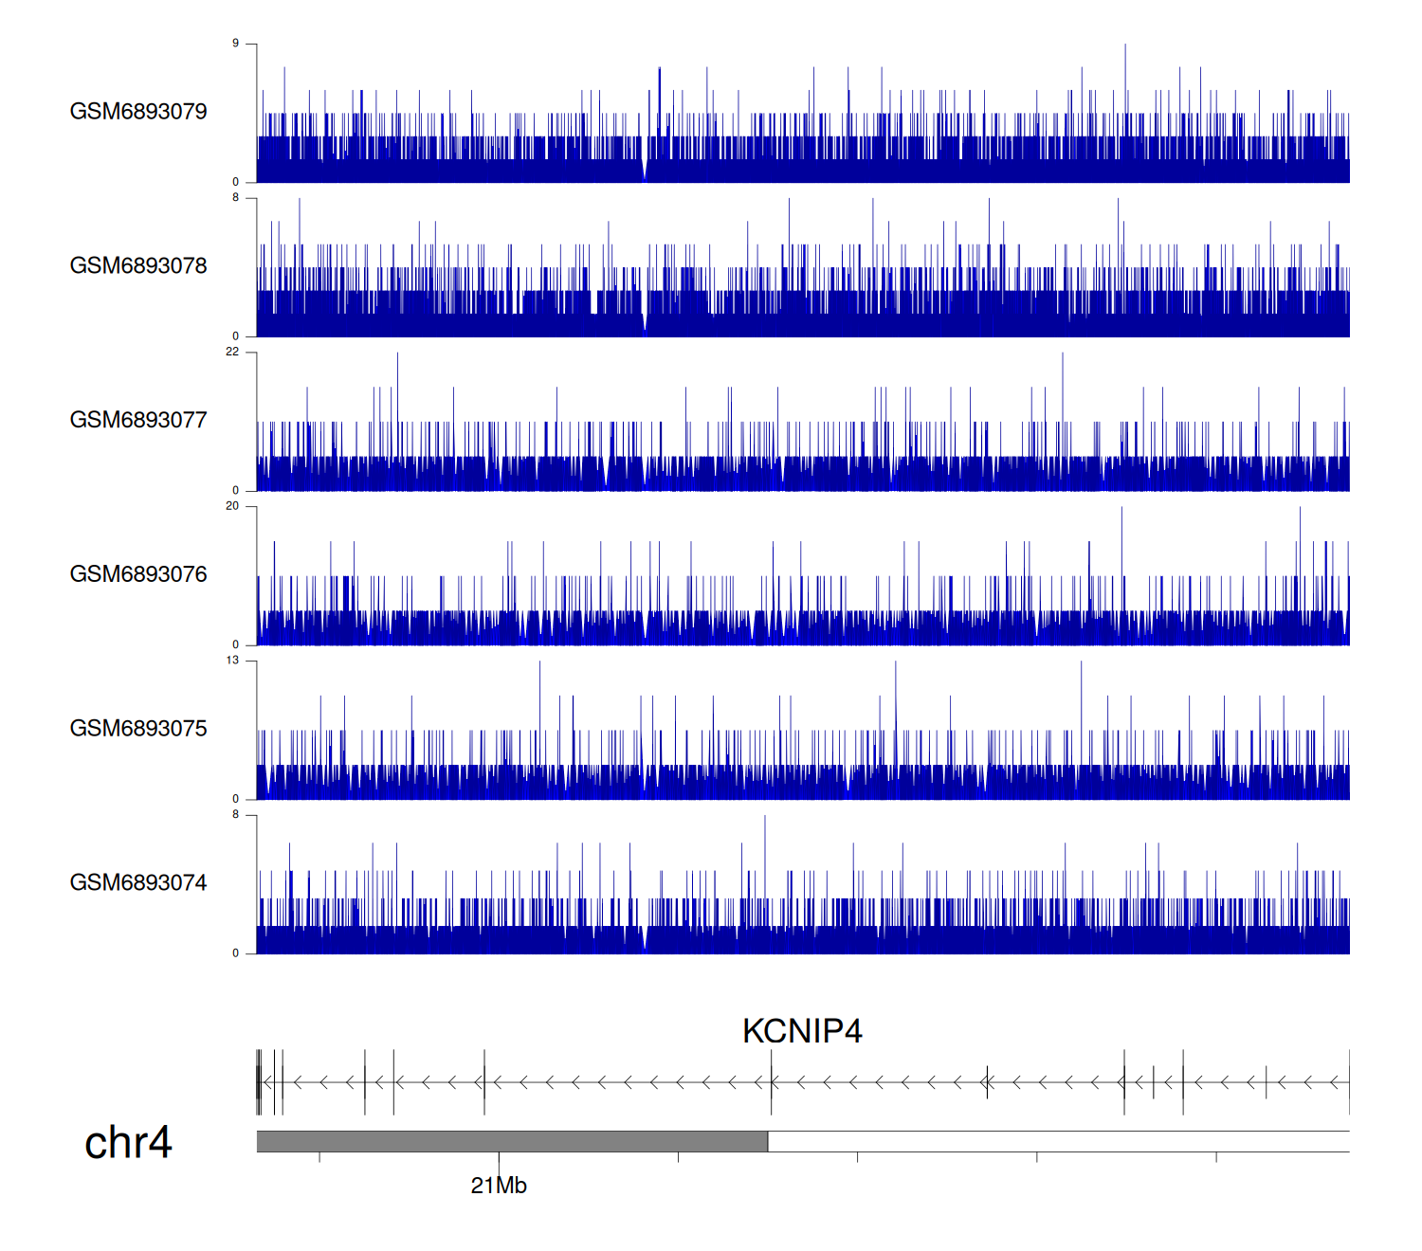Click on the GSM6893077 sample name
1422x1251 pixels.
[x=138, y=421]
